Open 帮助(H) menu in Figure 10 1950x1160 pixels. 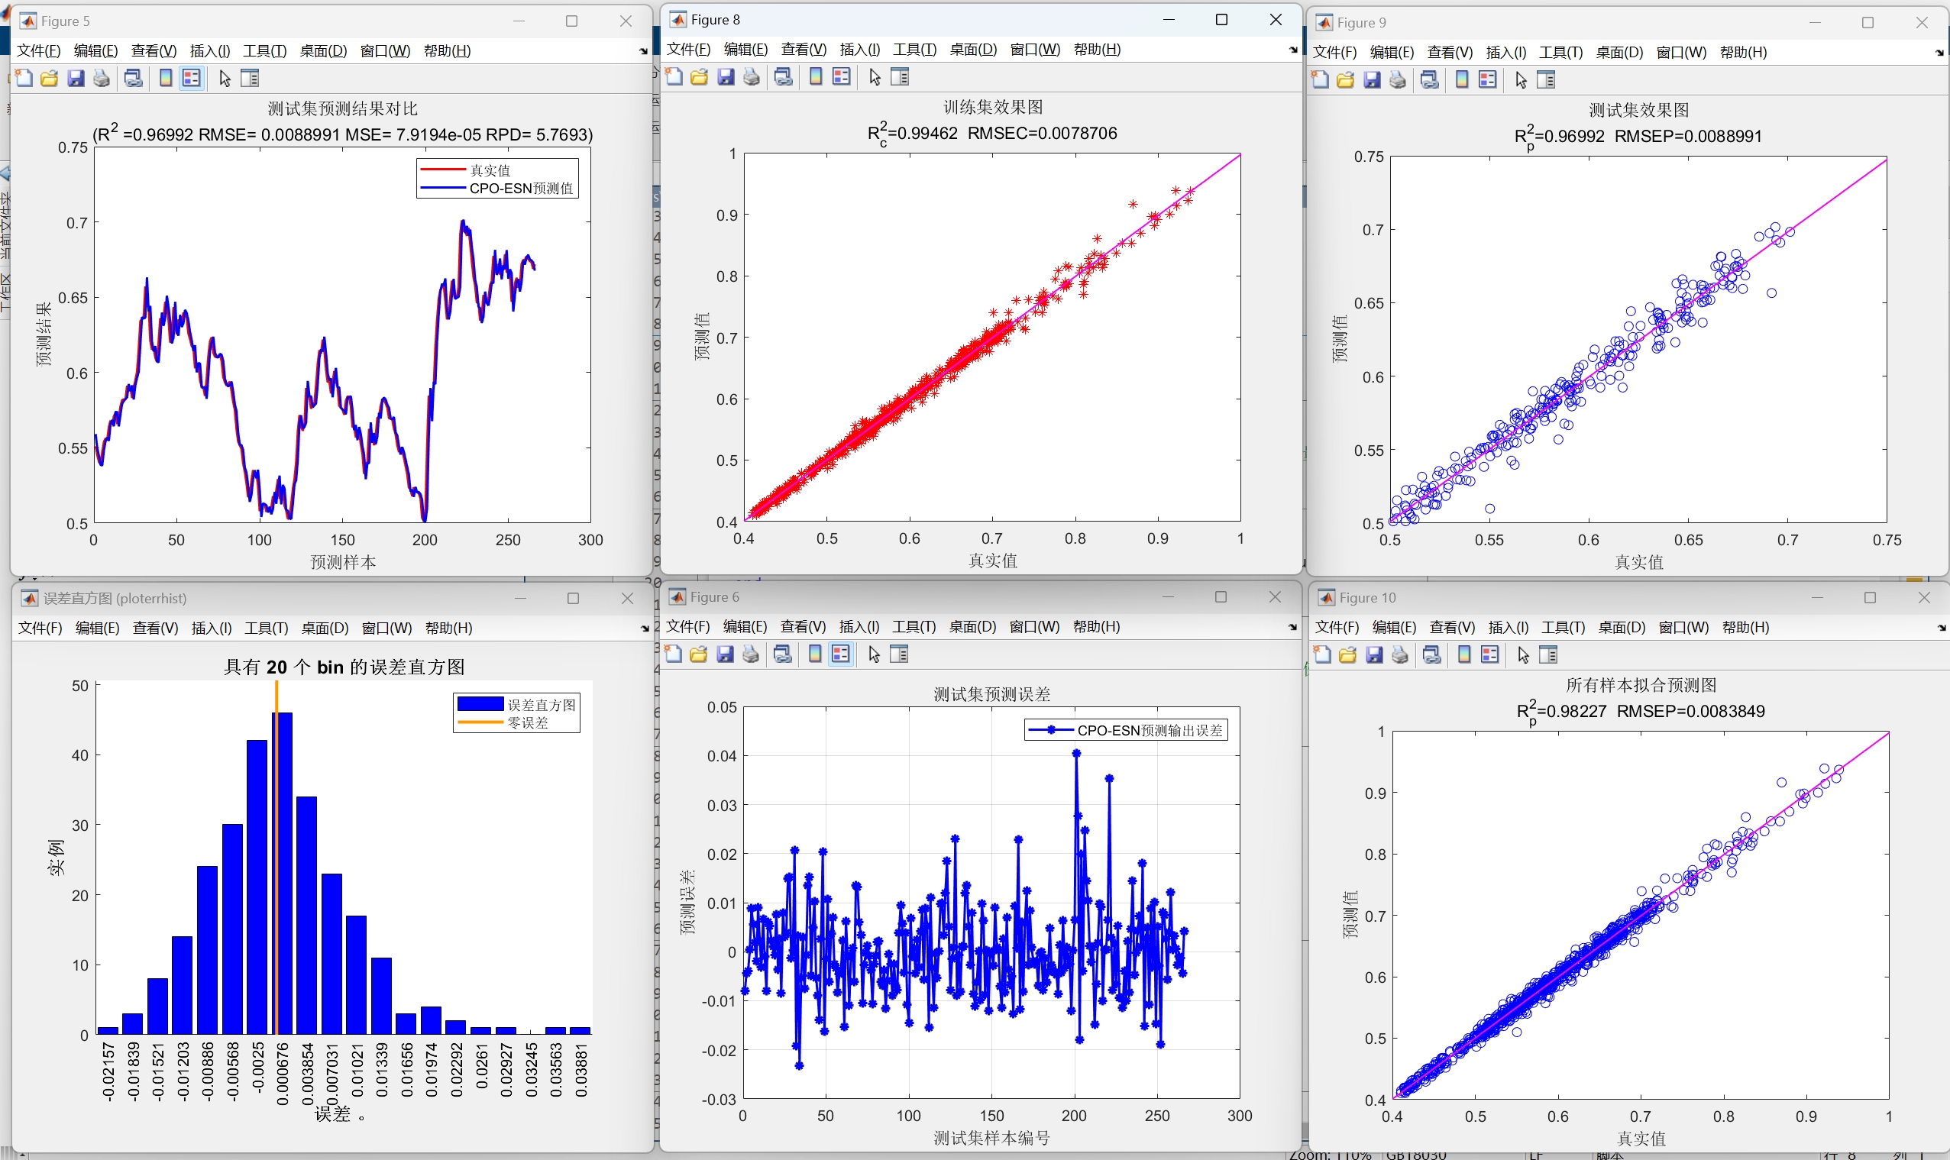pos(1745,628)
